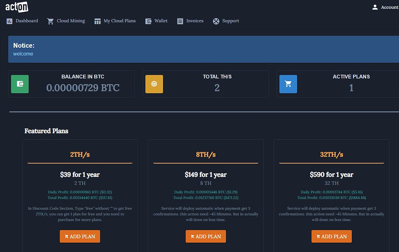Click the 2TH/s plan title

click(x=80, y=154)
